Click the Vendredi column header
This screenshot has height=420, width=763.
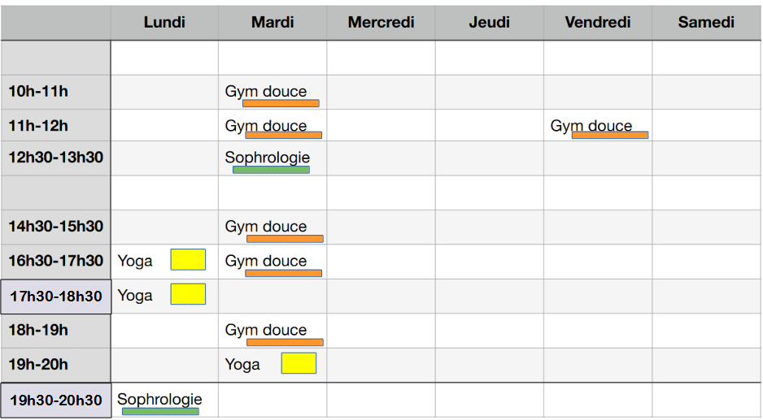pyautogui.click(x=598, y=23)
